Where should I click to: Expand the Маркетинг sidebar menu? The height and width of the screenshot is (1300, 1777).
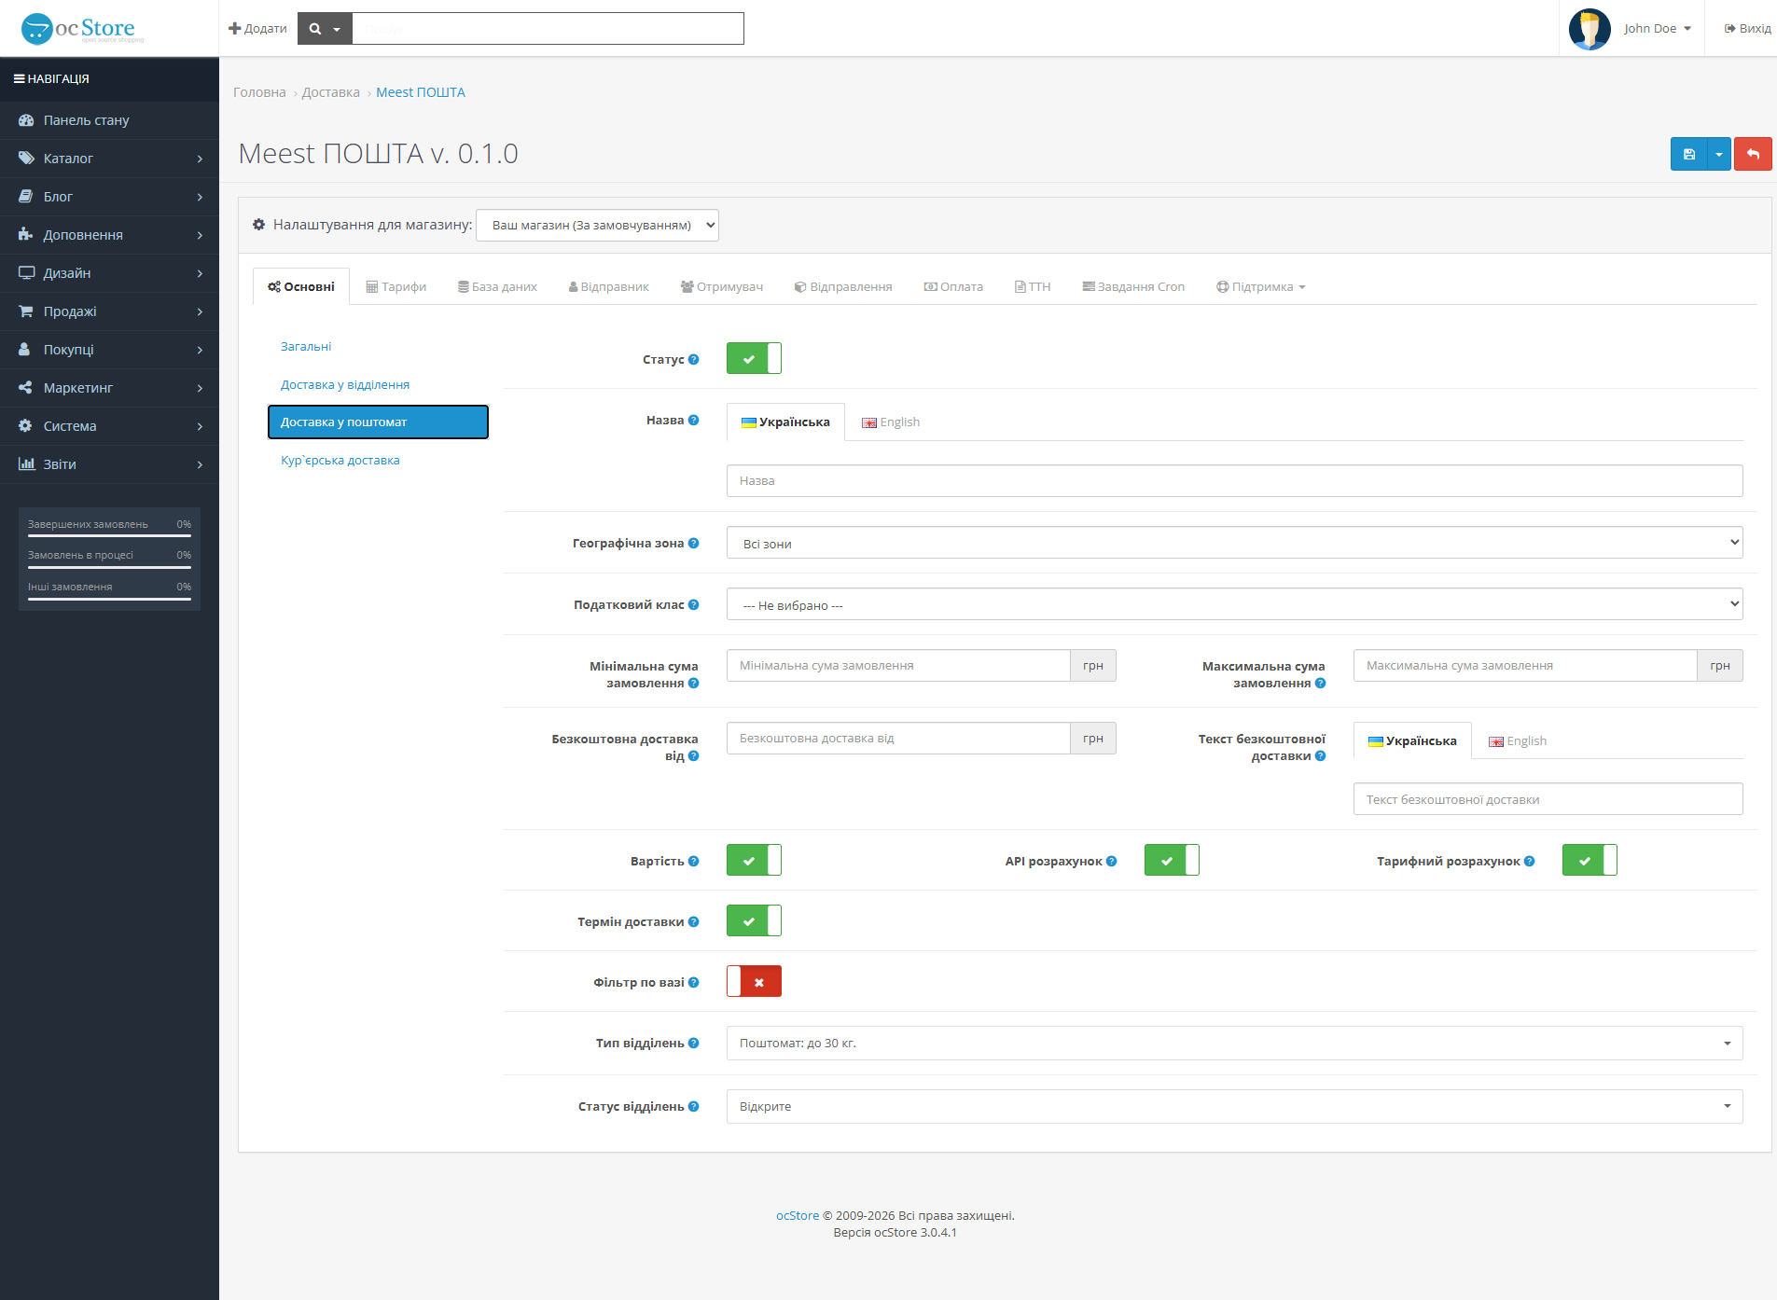[109, 388]
